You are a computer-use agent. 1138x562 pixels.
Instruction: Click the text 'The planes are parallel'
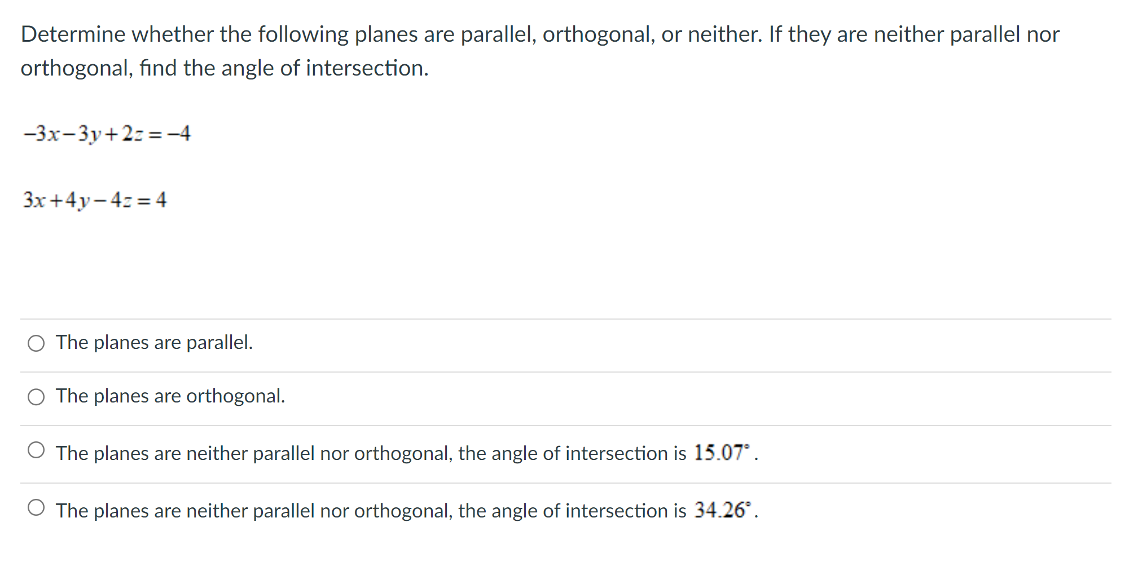[153, 342]
